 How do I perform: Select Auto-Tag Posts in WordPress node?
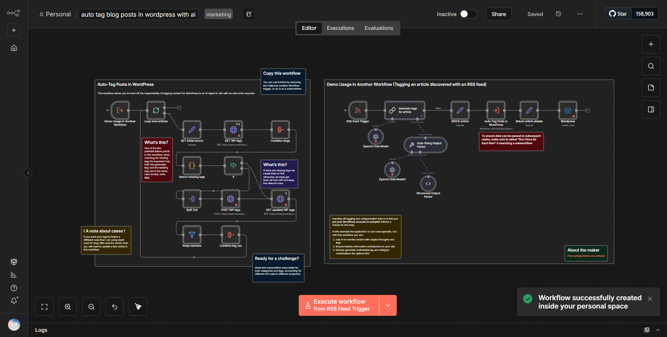point(496,110)
